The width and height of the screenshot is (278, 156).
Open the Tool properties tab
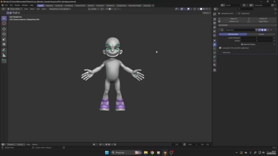pyautogui.click(x=215, y=14)
